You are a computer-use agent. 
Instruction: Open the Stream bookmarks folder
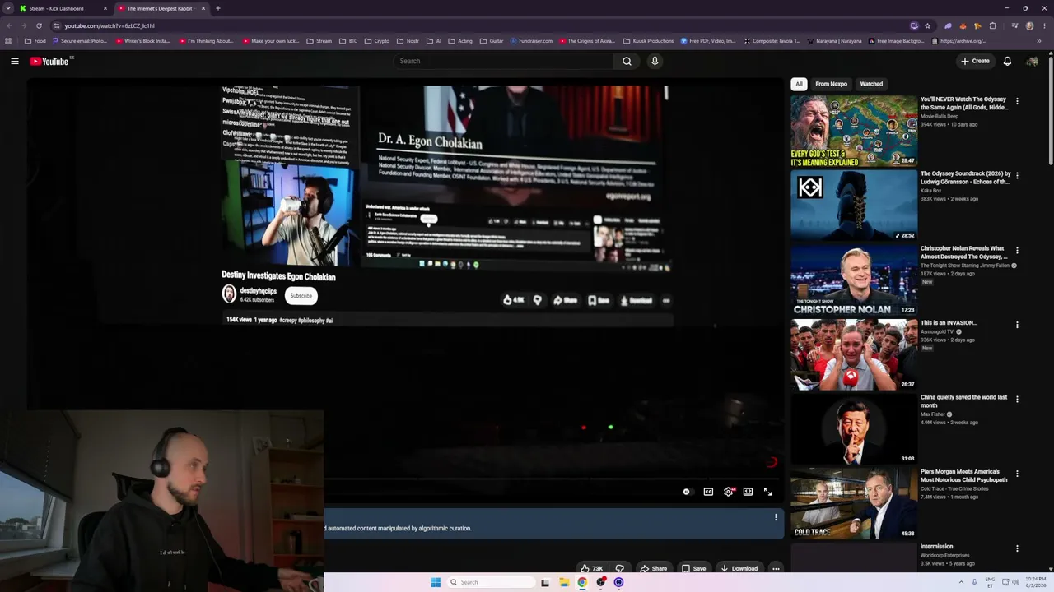click(x=319, y=41)
